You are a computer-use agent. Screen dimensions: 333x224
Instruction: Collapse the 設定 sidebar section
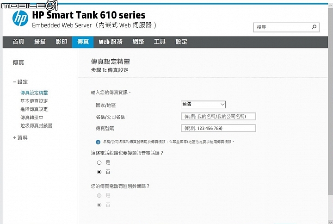click(20, 82)
